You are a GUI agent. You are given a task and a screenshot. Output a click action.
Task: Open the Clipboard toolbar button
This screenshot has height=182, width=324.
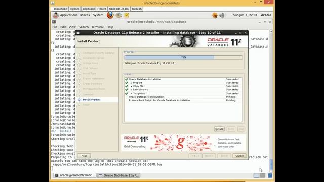pos(89,9)
